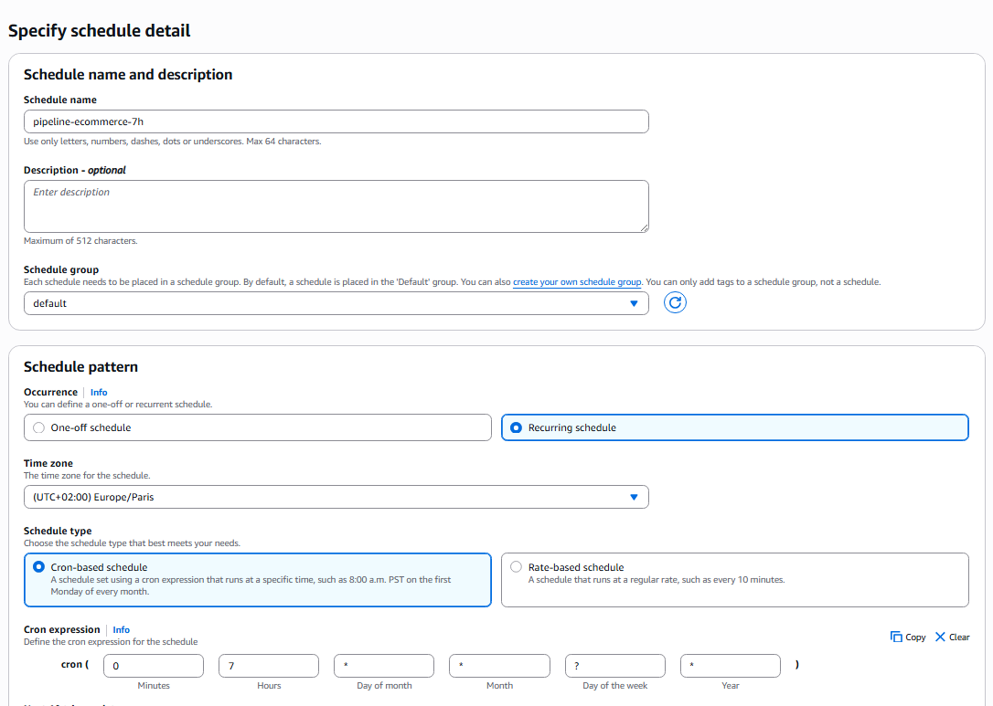Open Occurrence Info link
The width and height of the screenshot is (993, 706).
tap(99, 392)
